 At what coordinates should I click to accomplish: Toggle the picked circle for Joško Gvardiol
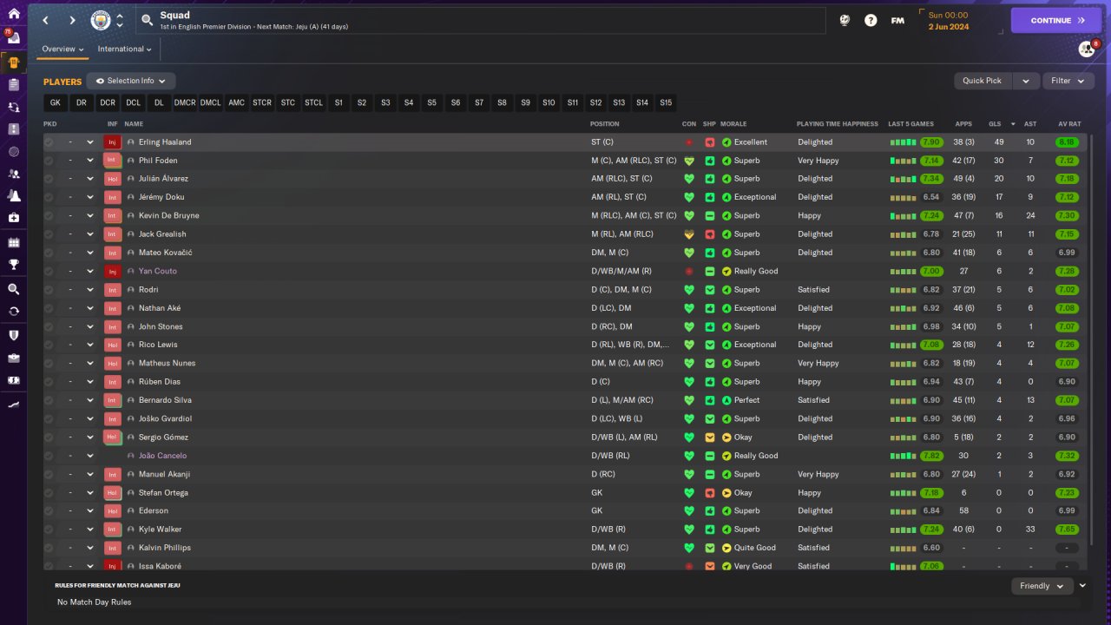[49, 418]
